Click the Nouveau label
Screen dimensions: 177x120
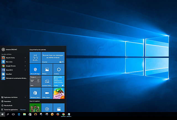click(23, 109)
